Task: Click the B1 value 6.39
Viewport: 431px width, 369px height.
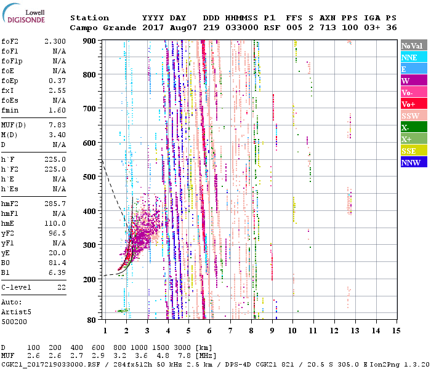Action: [57, 272]
